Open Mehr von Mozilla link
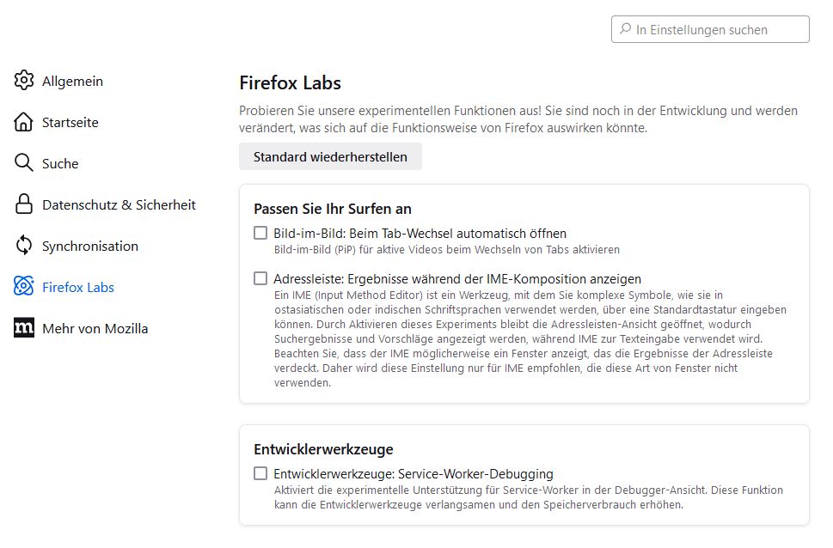Screen dimensions: 833x548 tap(95, 328)
